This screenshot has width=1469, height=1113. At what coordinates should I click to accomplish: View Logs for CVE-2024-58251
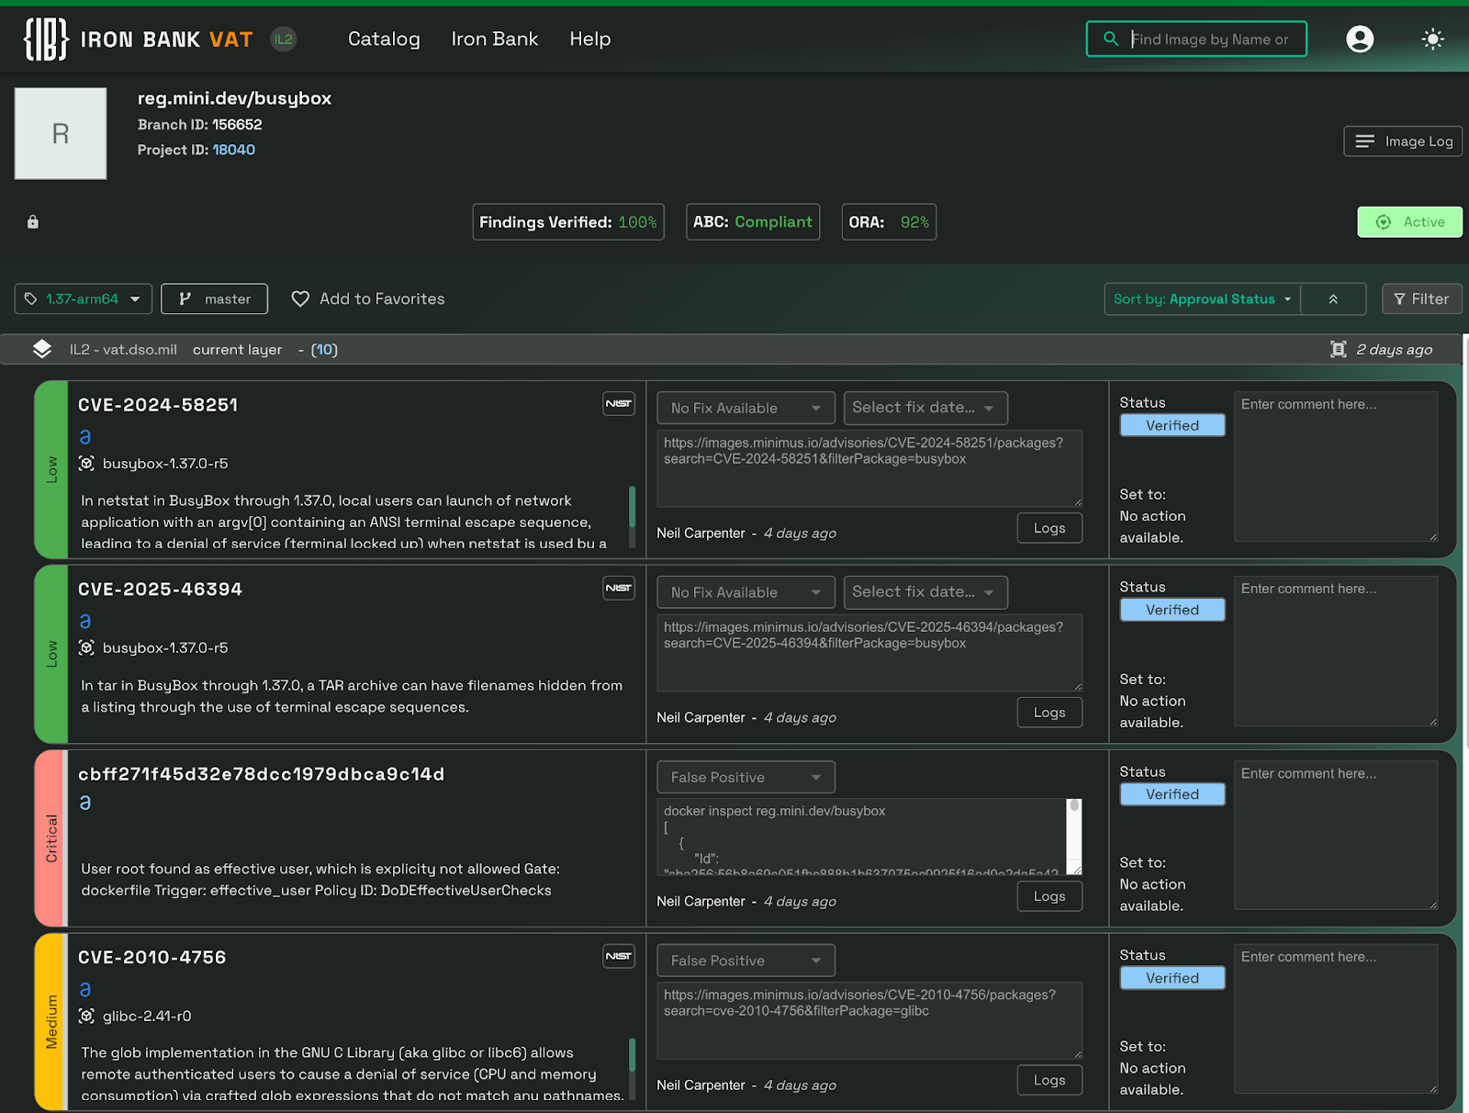click(x=1049, y=528)
